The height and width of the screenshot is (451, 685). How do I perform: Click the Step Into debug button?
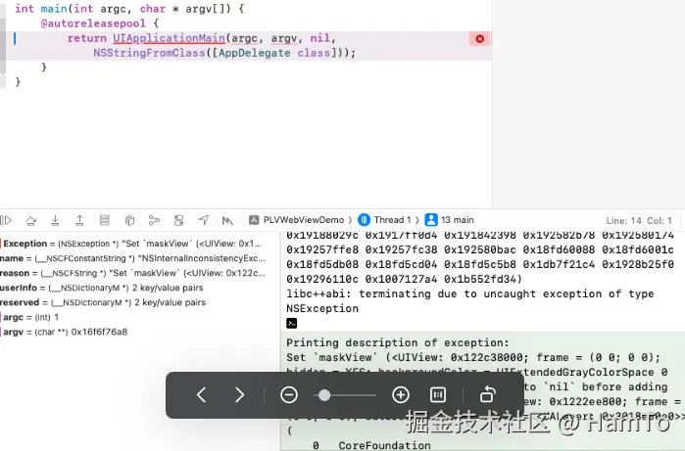(55, 220)
